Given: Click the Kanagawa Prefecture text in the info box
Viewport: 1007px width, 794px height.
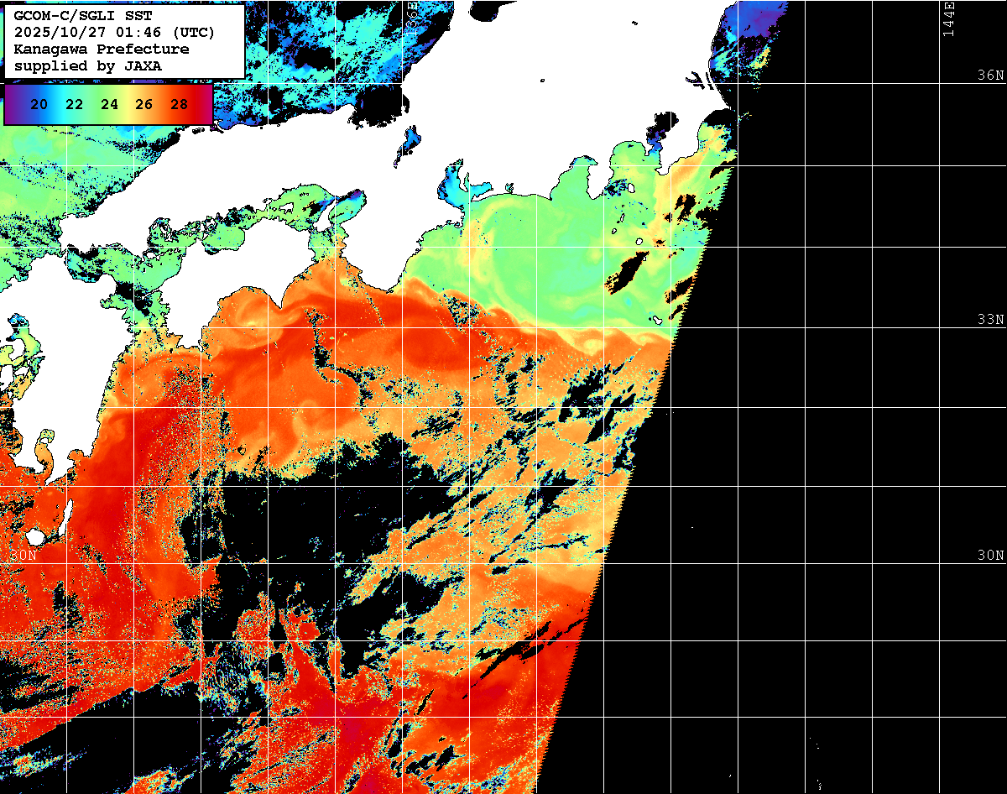Looking at the screenshot, I should pyautogui.click(x=101, y=49).
